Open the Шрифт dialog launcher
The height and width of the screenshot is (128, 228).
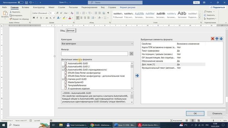click(x=74, y=22)
